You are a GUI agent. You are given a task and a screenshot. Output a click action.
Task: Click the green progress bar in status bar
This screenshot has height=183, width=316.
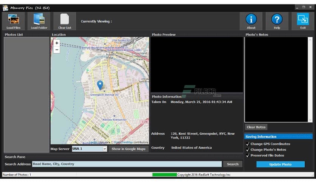(x=164, y=175)
